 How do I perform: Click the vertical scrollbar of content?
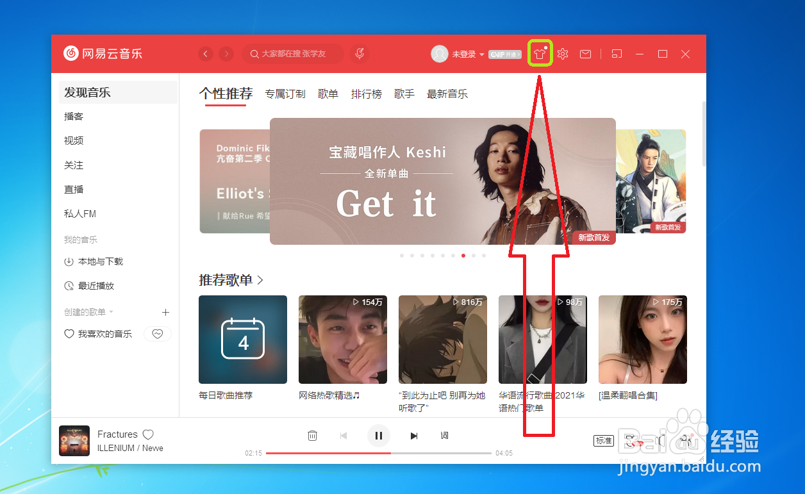click(x=703, y=133)
